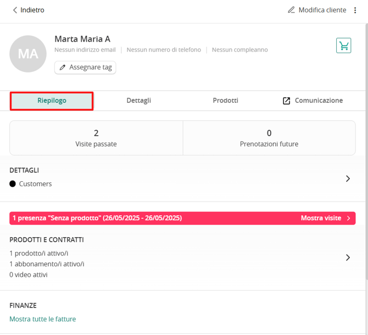Click the MA avatar circle
This screenshot has width=368, height=335.
point(28,54)
